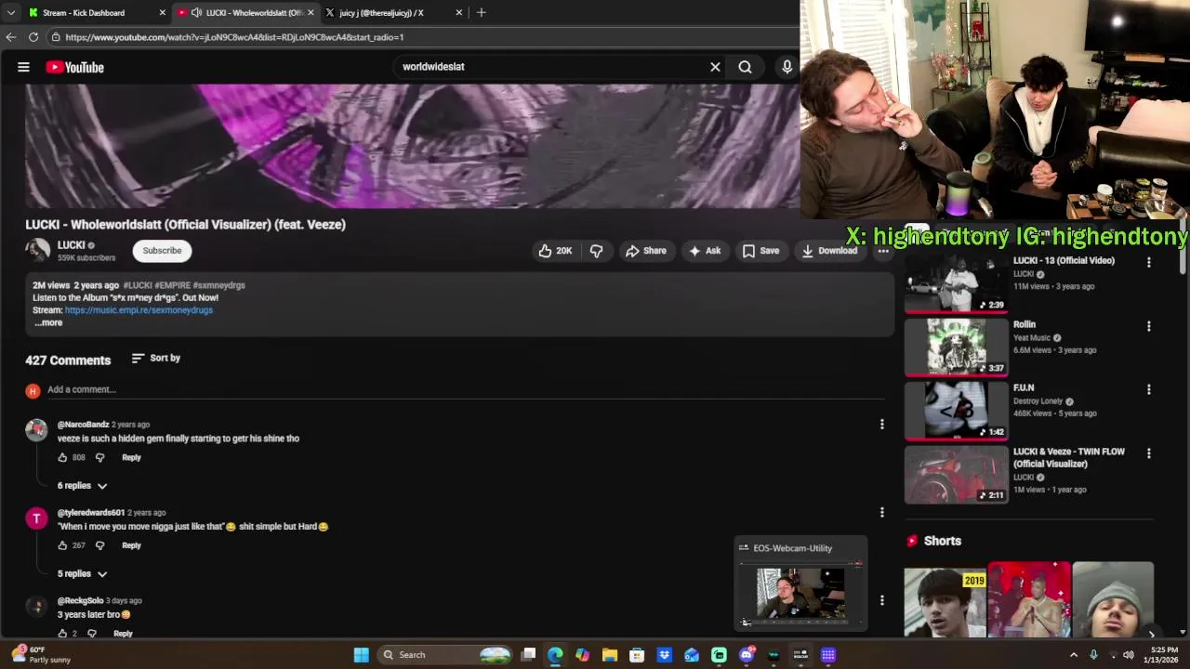Reply to the @ReckgSolo comment
The width and height of the screenshot is (1190, 669).
click(123, 634)
